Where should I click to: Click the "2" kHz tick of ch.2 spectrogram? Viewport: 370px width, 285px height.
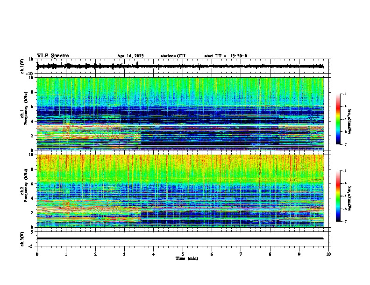pyautogui.click(x=32, y=213)
